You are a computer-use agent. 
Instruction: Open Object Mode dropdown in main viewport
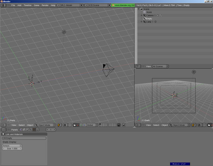point(45,125)
